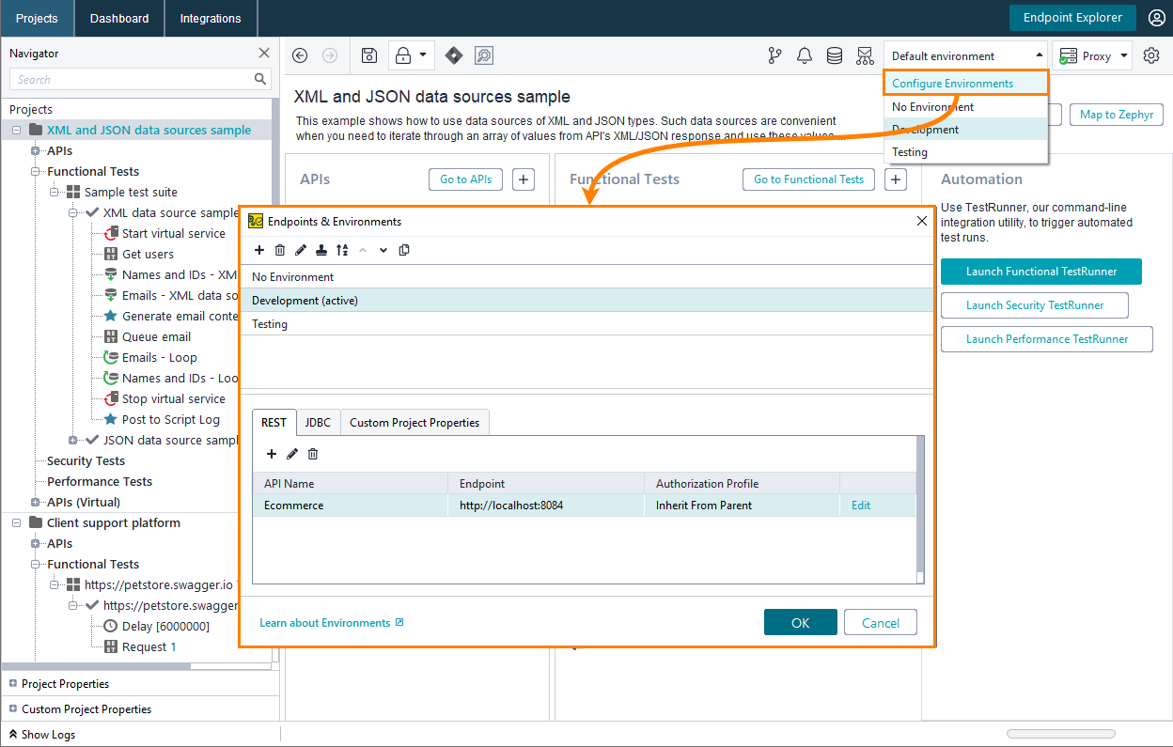Collapse the Sample test suite node
Screen dimensions: 1173x747
[54, 193]
